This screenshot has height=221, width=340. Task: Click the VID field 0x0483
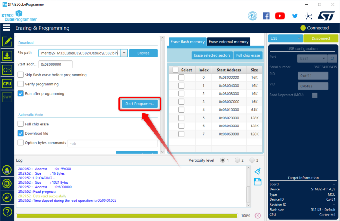(313, 86)
